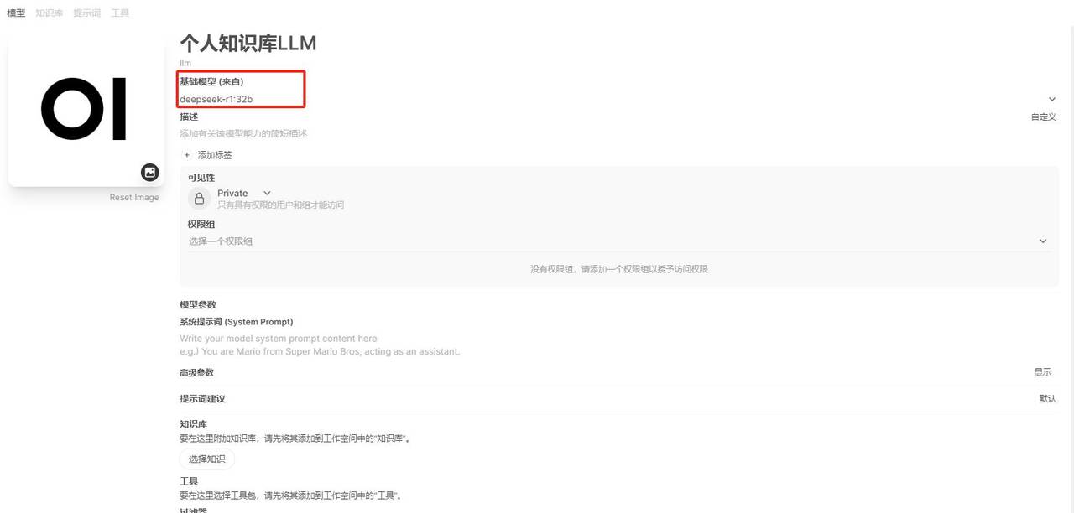
Task: Open the Private visibility dropdown
Action: coord(244,193)
